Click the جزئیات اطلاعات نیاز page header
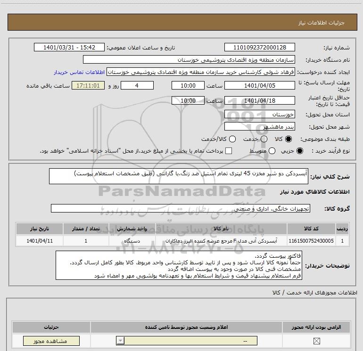 point(182,23)
